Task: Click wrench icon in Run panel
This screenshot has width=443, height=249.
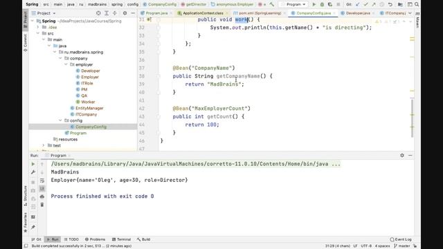Action: click(x=33, y=172)
